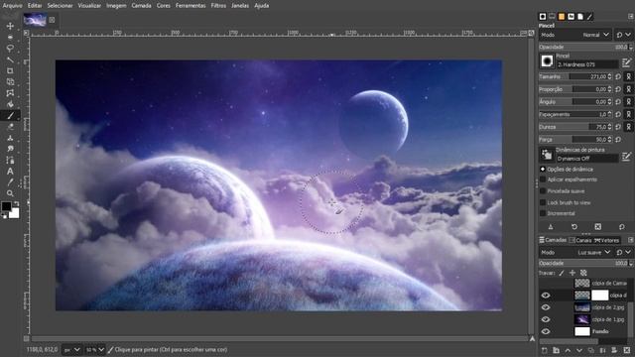Restore tool preset icon in tool options
Screen dimensions: 635x357
pyautogui.click(x=574, y=227)
